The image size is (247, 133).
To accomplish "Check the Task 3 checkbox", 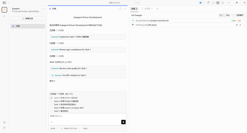I will click(x=51, y=104).
